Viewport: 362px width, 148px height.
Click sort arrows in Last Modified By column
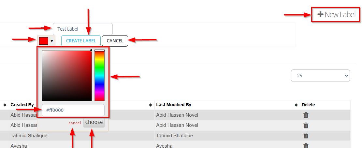pos(297,105)
